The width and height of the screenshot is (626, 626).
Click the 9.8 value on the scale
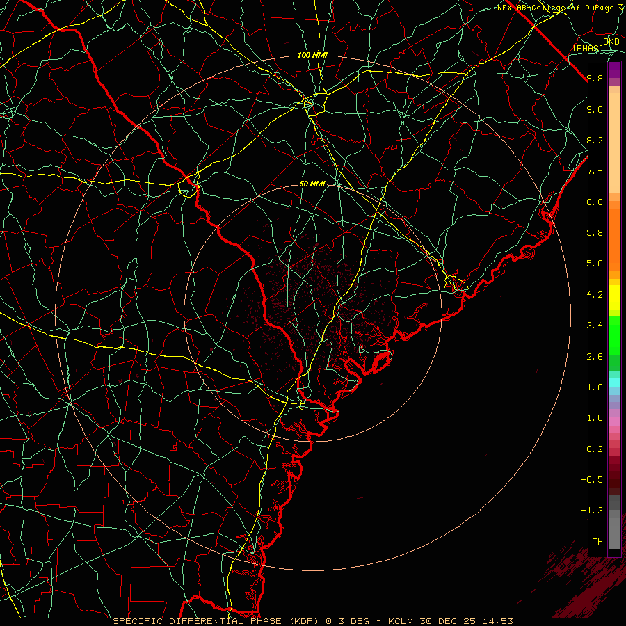(x=595, y=78)
